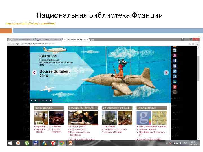This screenshot has width=203, height=152.
Task: Click the old manuscript text thumbnail
Action: pyautogui.click(x=159, y=118)
